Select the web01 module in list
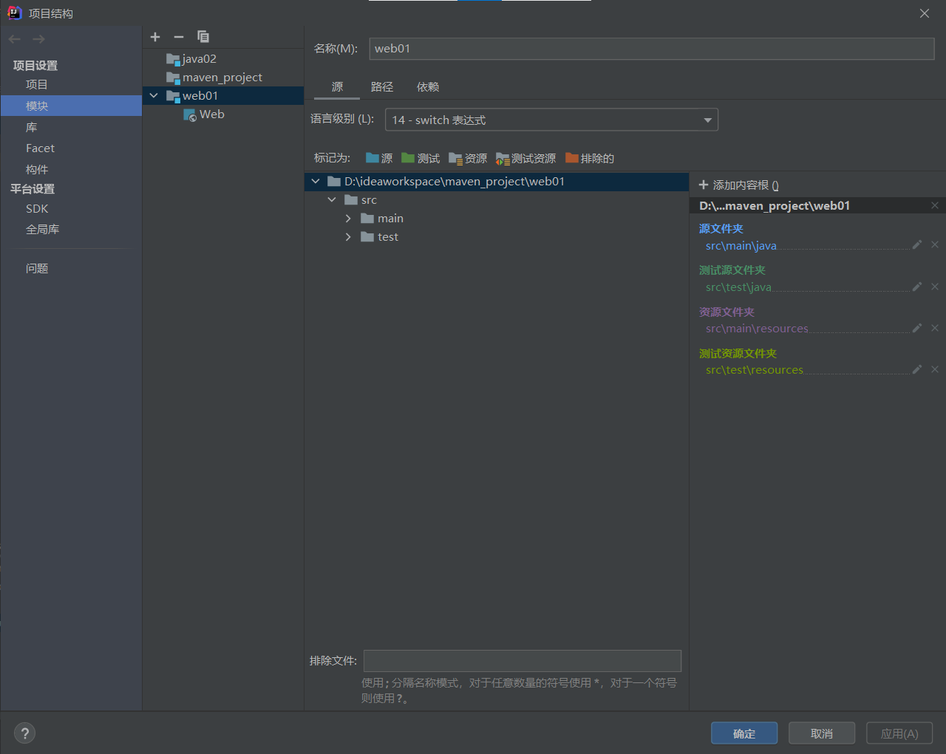Screen dimensions: 946x754 point(222,96)
